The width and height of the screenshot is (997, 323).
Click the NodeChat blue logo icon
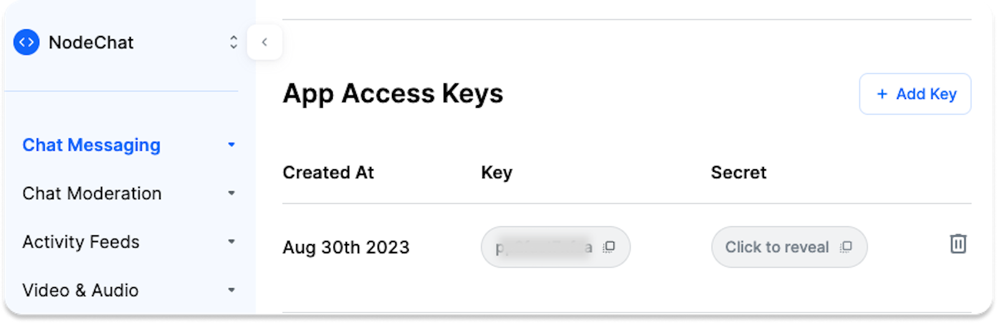pos(26,42)
